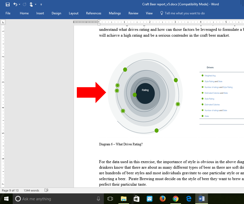Change tab stop type using ruler selector
244x204 pixels.
[x=3, y=22]
